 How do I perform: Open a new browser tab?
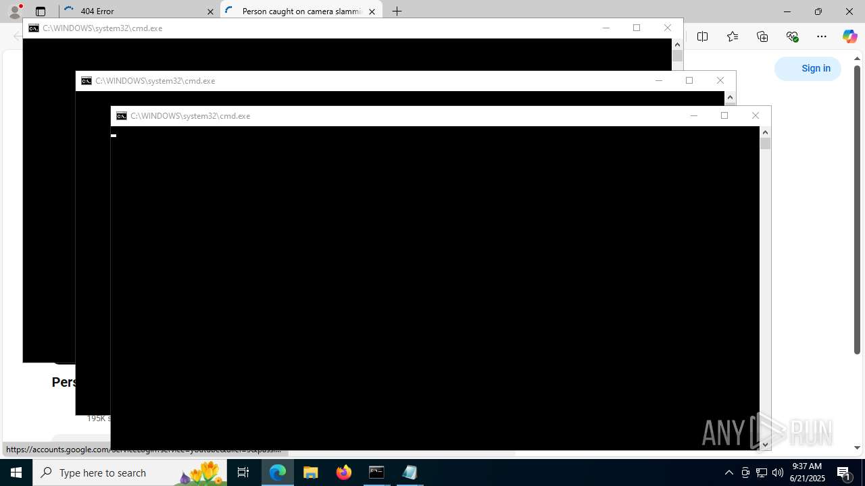pos(397,11)
